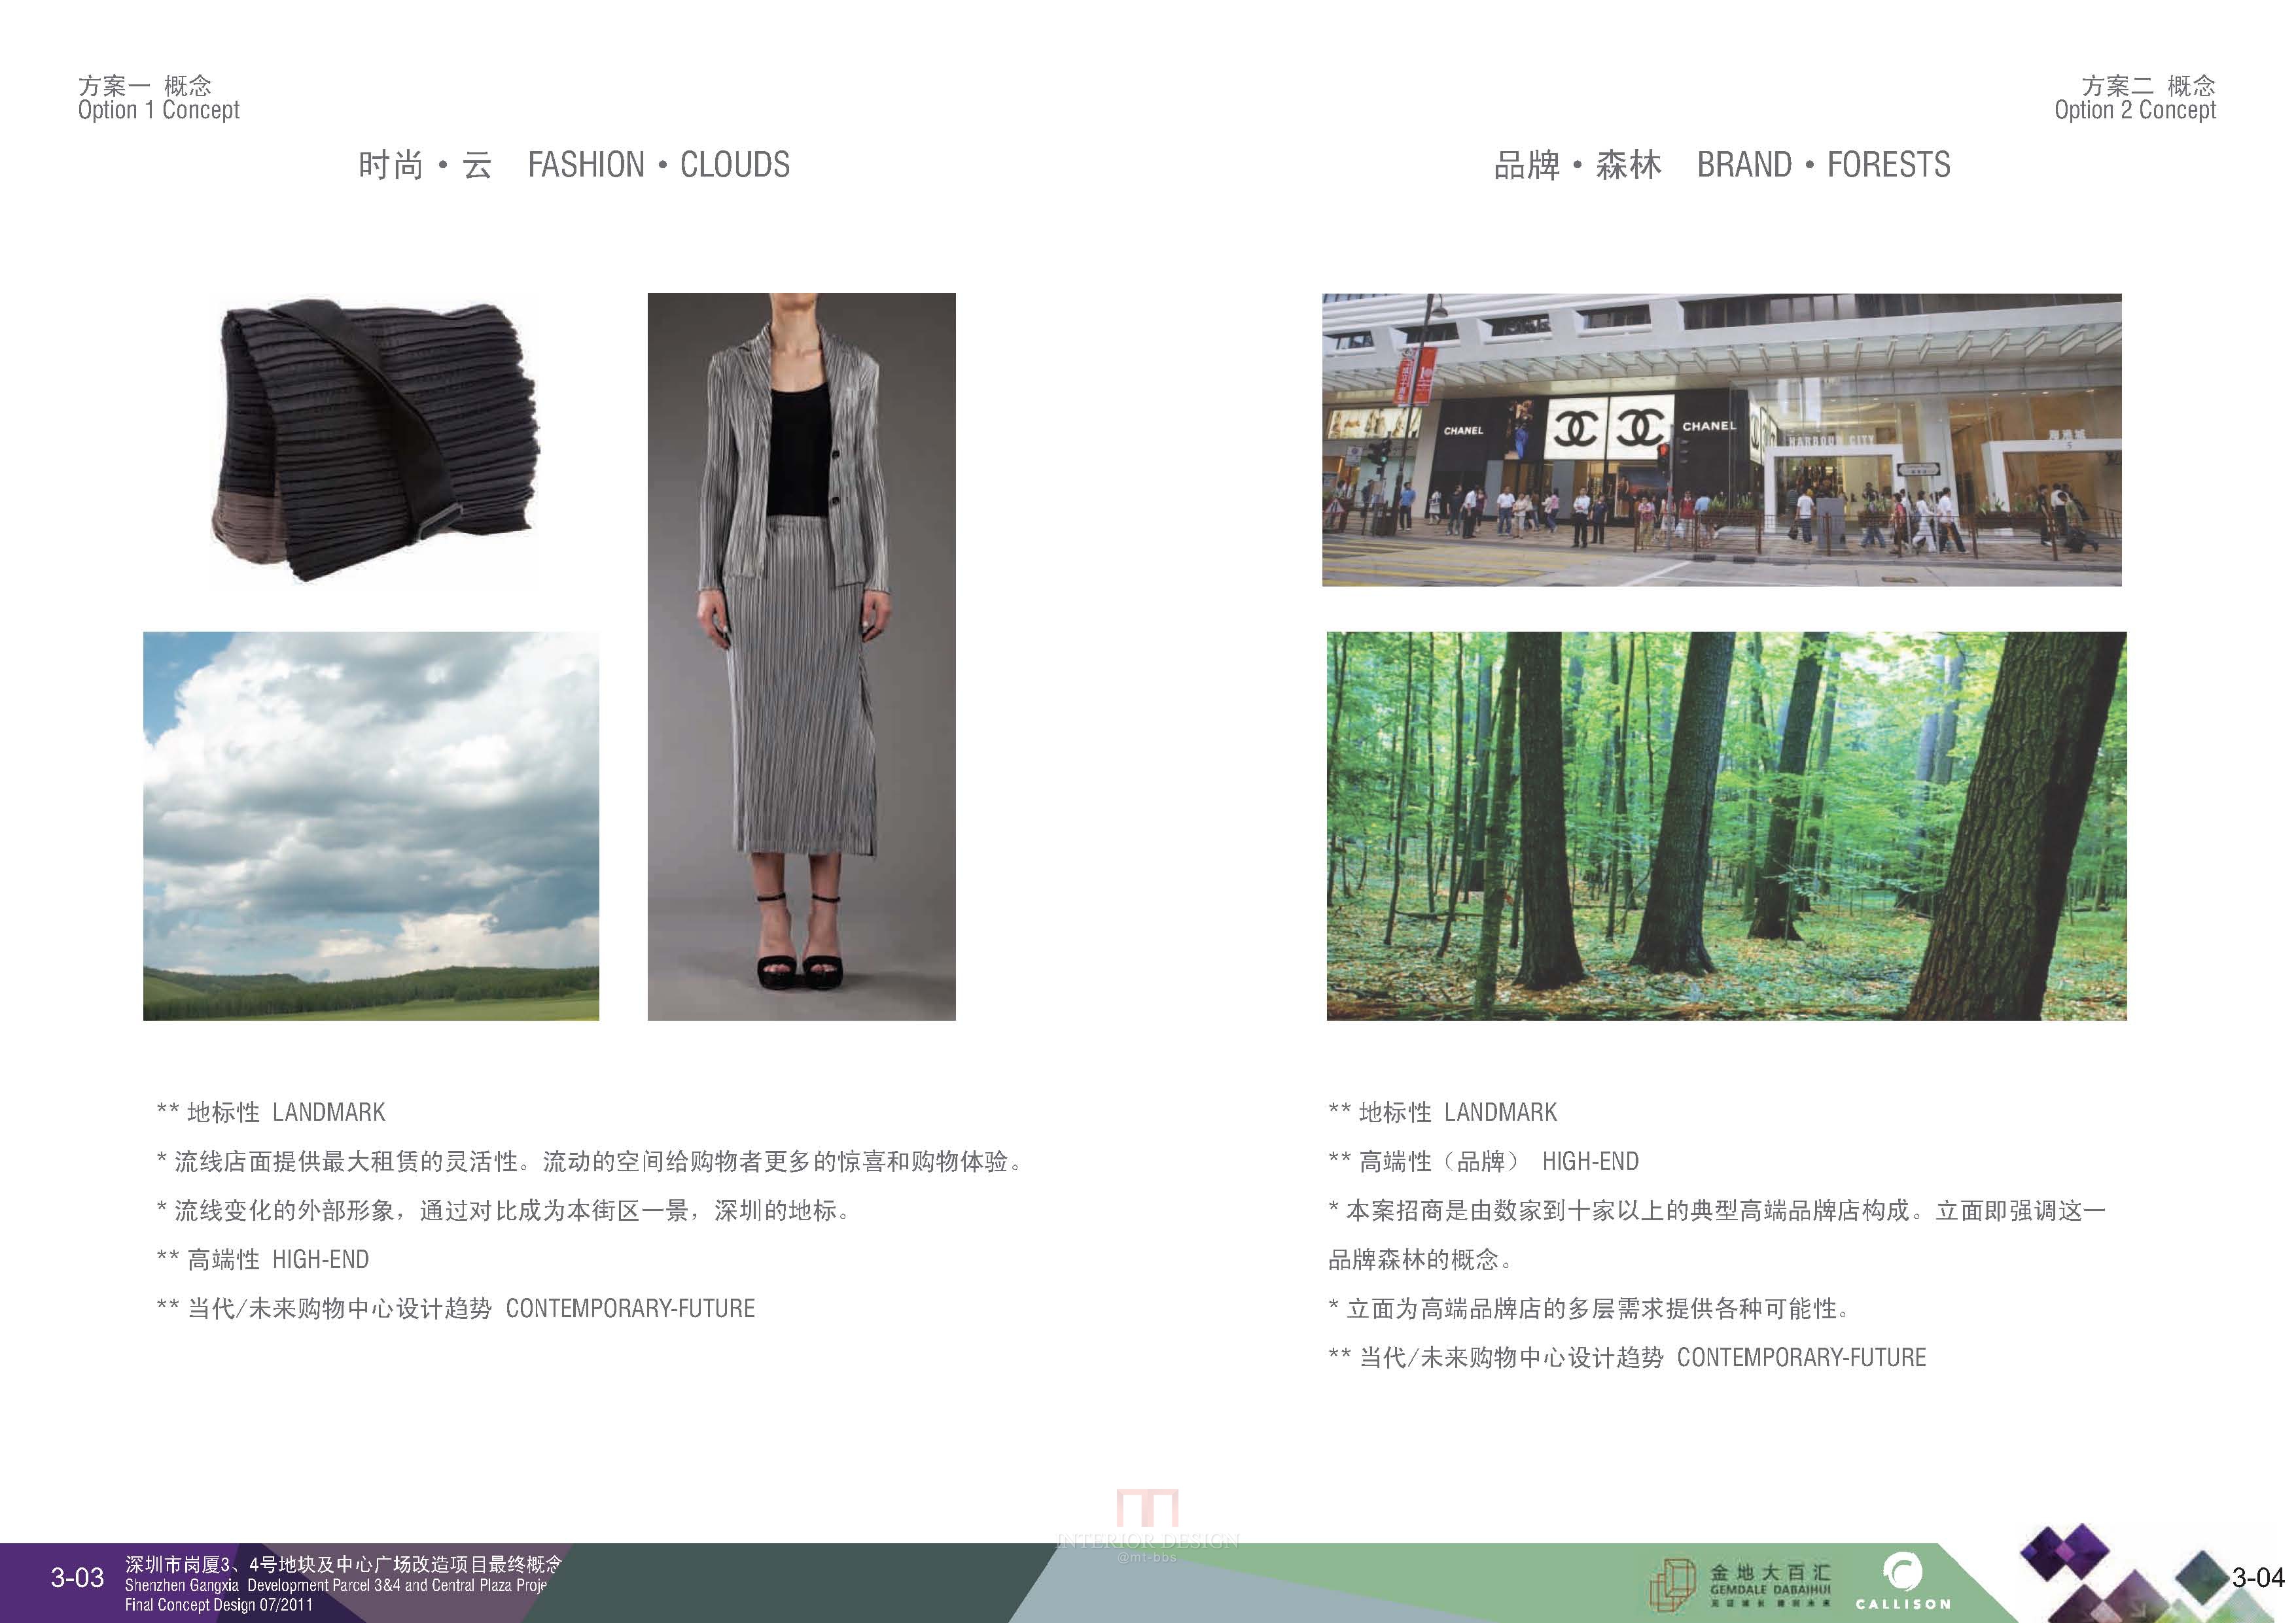Click the line '本案招商是由数家到十家以上'
Screen dimensions: 2296x1623
click(x=1717, y=1210)
